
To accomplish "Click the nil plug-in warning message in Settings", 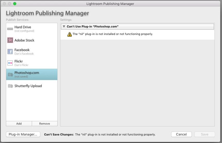I will 113,34.
